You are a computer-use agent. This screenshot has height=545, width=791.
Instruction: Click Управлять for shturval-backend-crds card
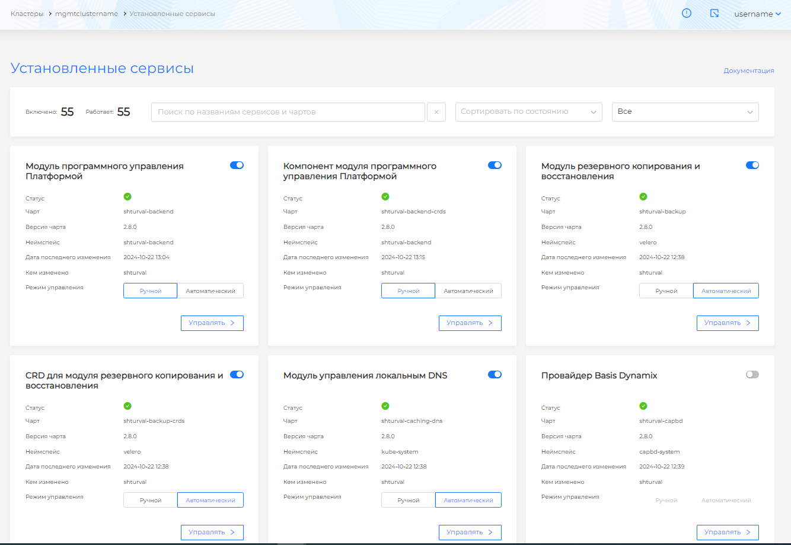click(x=470, y=323)
